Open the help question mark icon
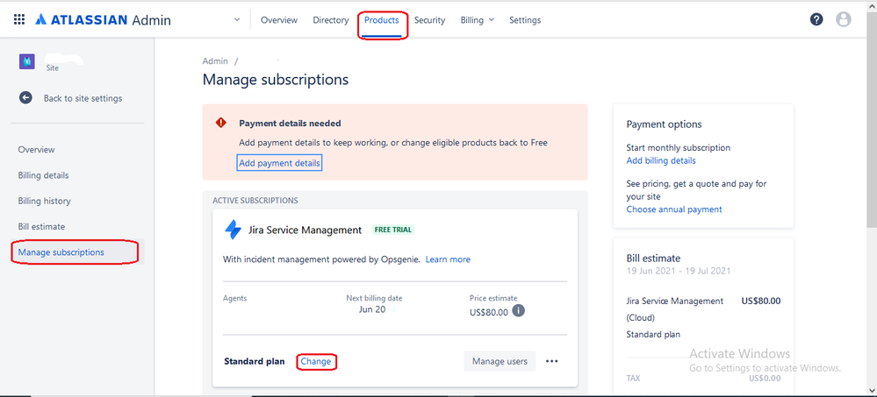 point(816,19)
